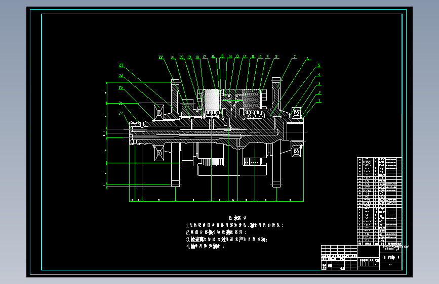The image size is (439, 284).
Task: Select technical requirement line starting with 2.
Action: pyautogui.click(x=216, y=232)
